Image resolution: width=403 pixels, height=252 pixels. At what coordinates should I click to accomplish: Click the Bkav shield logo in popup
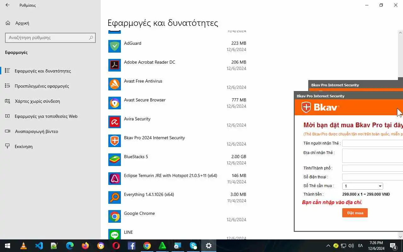coord(306,107)
